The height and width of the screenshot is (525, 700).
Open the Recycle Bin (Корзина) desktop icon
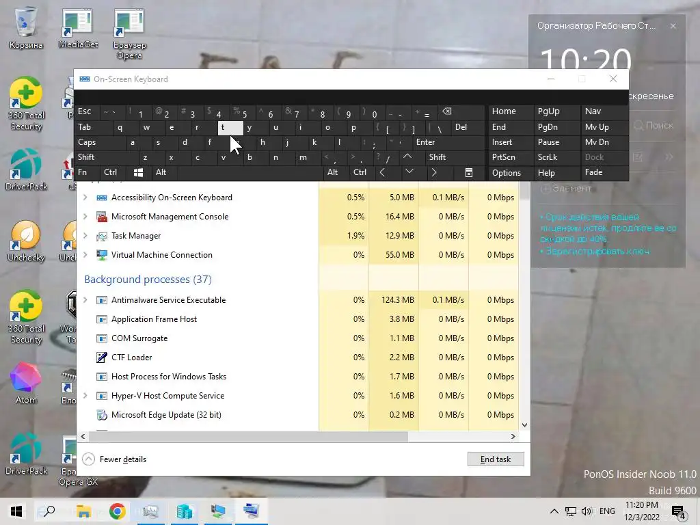[x=26, y=27]
